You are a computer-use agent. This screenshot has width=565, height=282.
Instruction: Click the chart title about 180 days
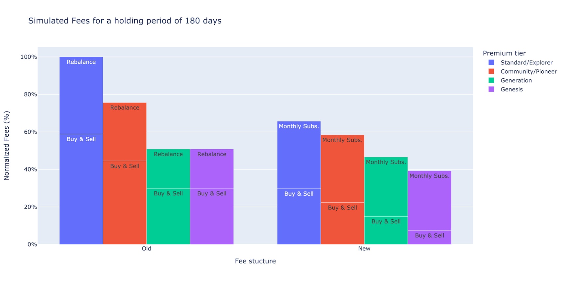click(x=125, y=21)
